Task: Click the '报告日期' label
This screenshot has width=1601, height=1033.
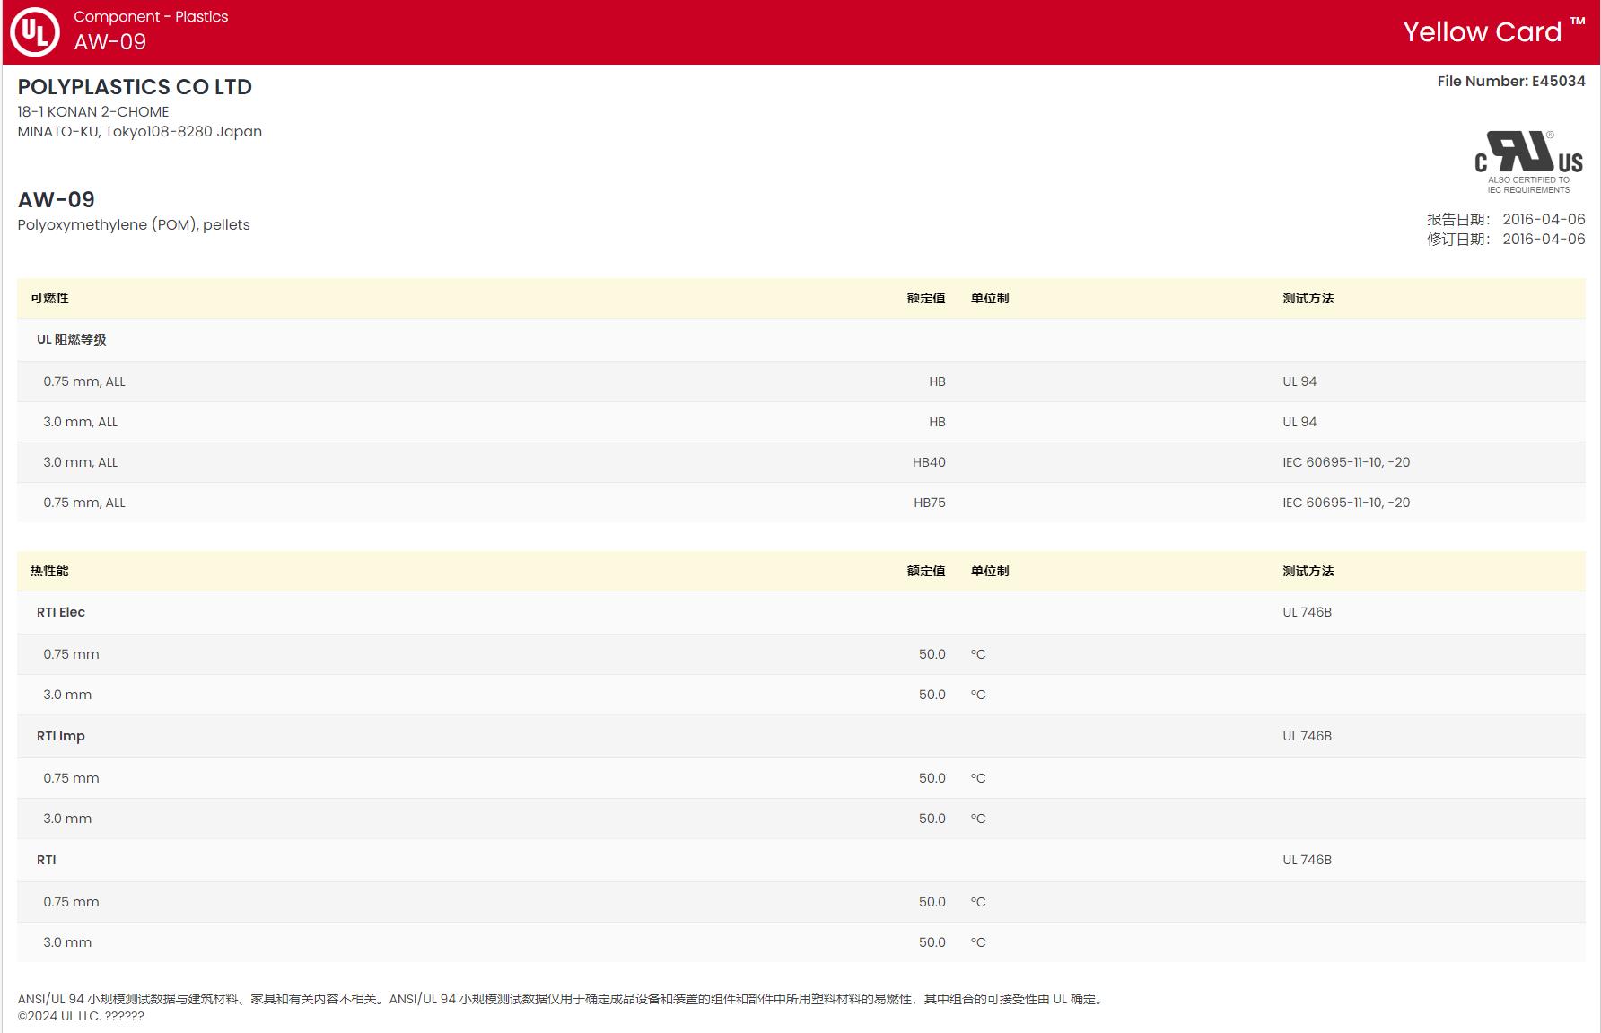Action: pyautogui.click(x=1458, y=219)
